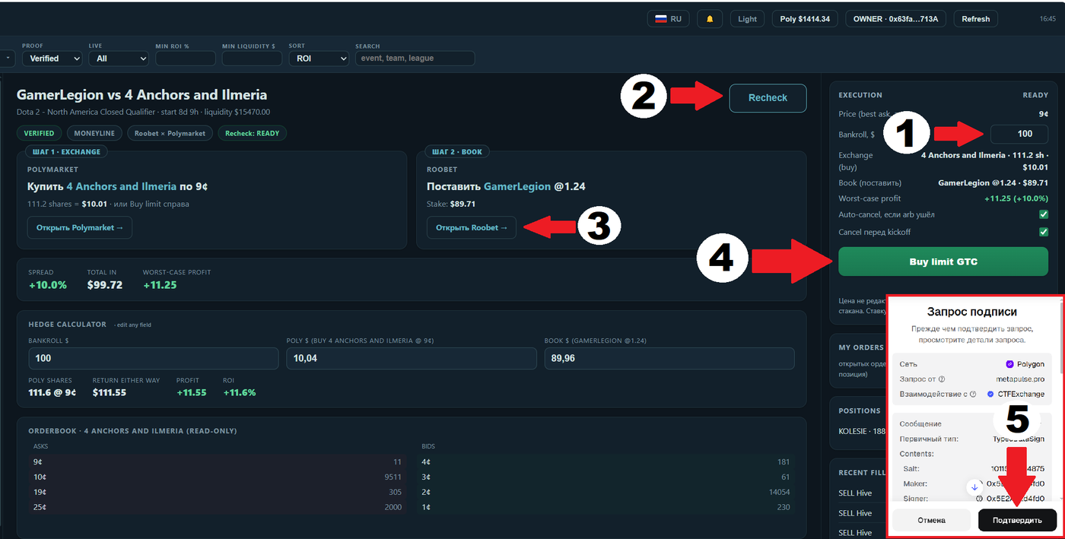Open the Proof dropdown showing Verified
The width and height of the screenshot is (1065, 539).
click(52, 58)
